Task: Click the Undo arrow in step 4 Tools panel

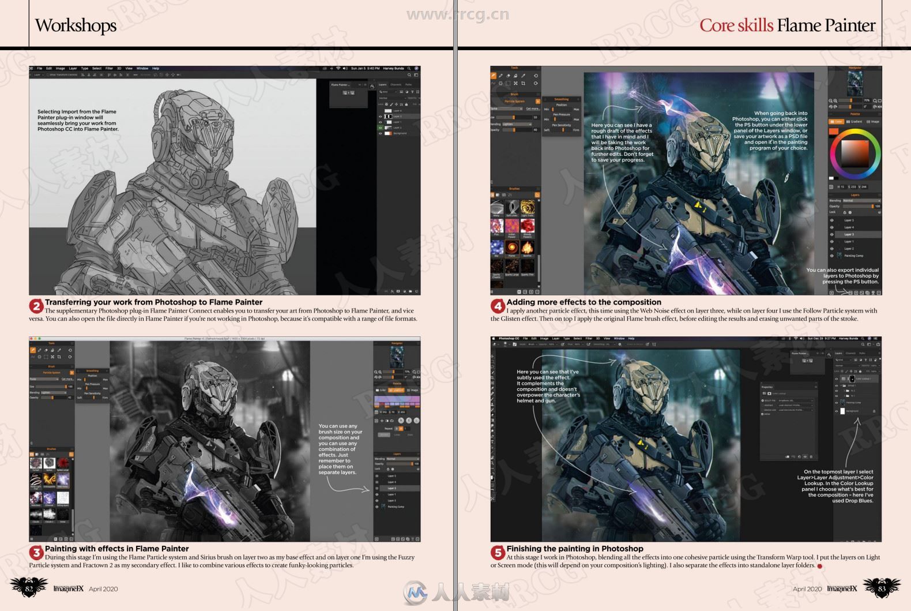Action: (x=536, y=76)
